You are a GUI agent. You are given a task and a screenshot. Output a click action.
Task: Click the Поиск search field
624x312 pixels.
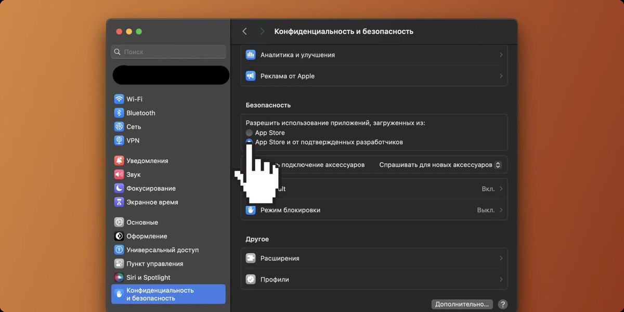(x=168, y=52)
